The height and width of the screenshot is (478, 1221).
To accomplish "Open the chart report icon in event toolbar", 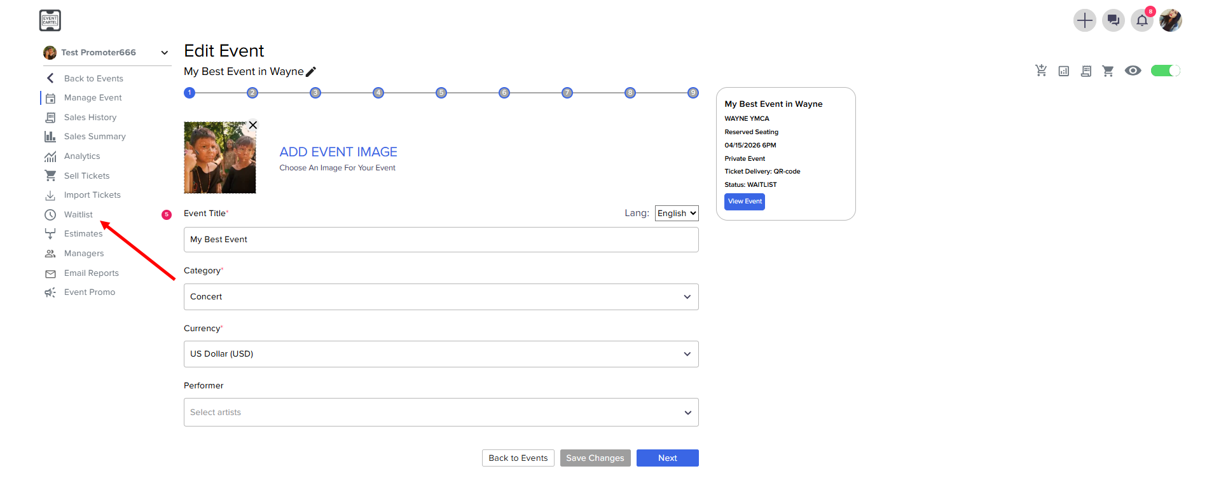I will (1064, 71).
